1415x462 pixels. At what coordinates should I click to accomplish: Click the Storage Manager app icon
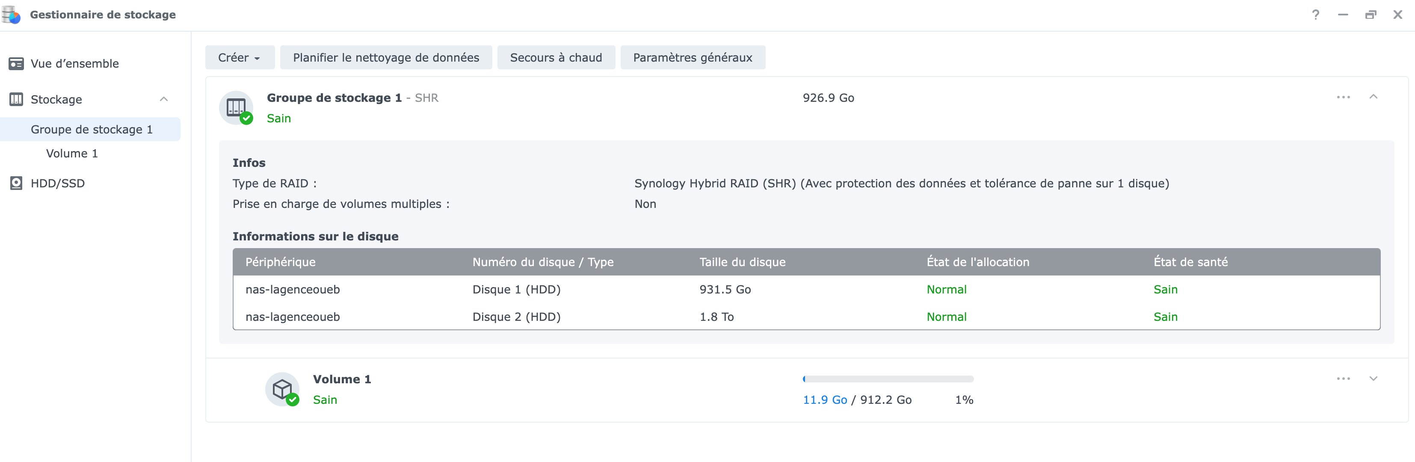(x=11, y=15)
